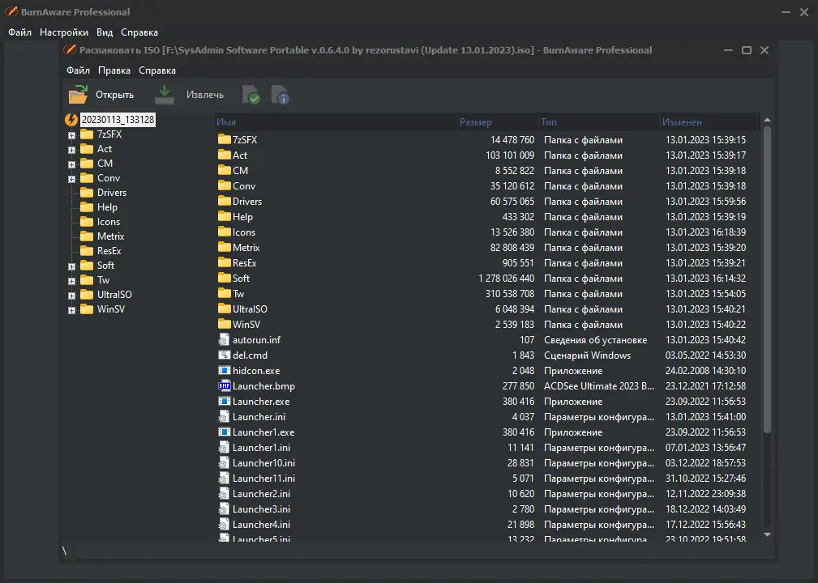
Task: Click the del.cmd script file icon
Action: point(224,355)
